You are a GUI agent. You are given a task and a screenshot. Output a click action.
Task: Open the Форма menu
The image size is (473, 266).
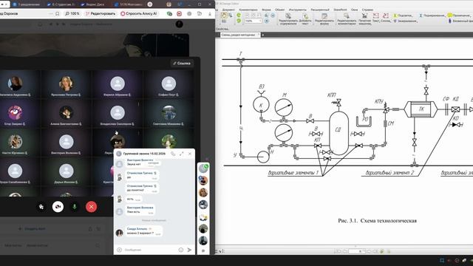tap(266, 10)
